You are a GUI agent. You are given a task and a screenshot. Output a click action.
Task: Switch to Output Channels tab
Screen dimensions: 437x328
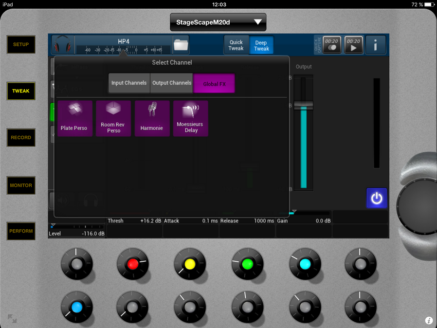click(x=172, y=83)
